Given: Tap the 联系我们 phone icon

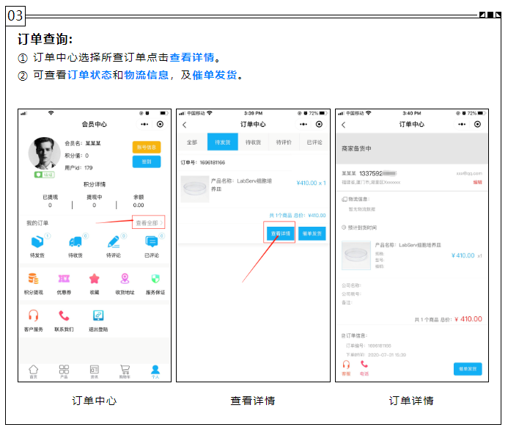Looking at the screenshot, I should [64, 316].
